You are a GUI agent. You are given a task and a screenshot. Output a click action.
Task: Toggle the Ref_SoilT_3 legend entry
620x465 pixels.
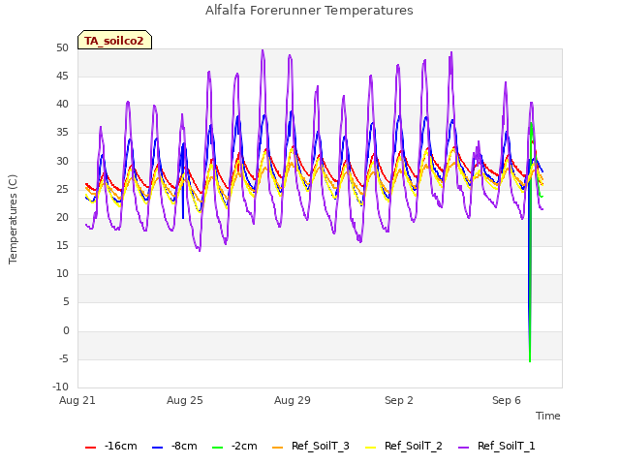(311, 447)
